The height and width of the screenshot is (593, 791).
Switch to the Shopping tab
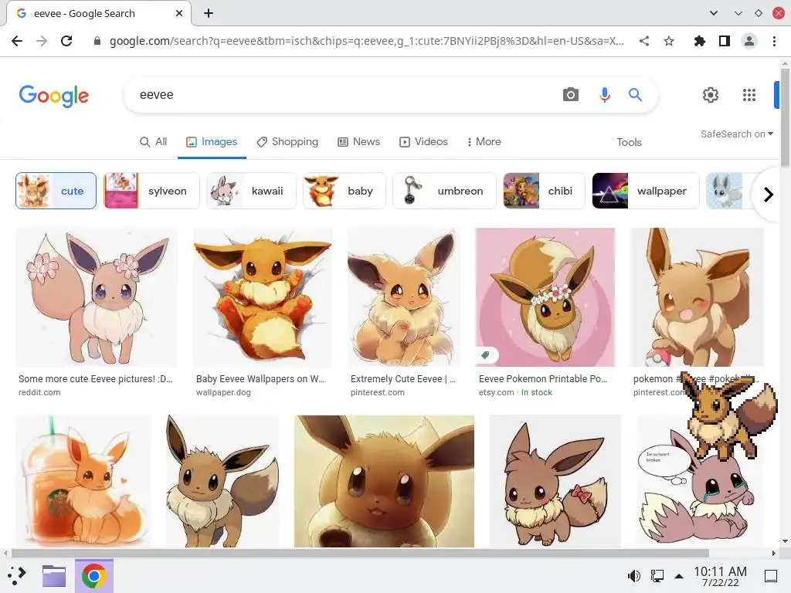287,142
